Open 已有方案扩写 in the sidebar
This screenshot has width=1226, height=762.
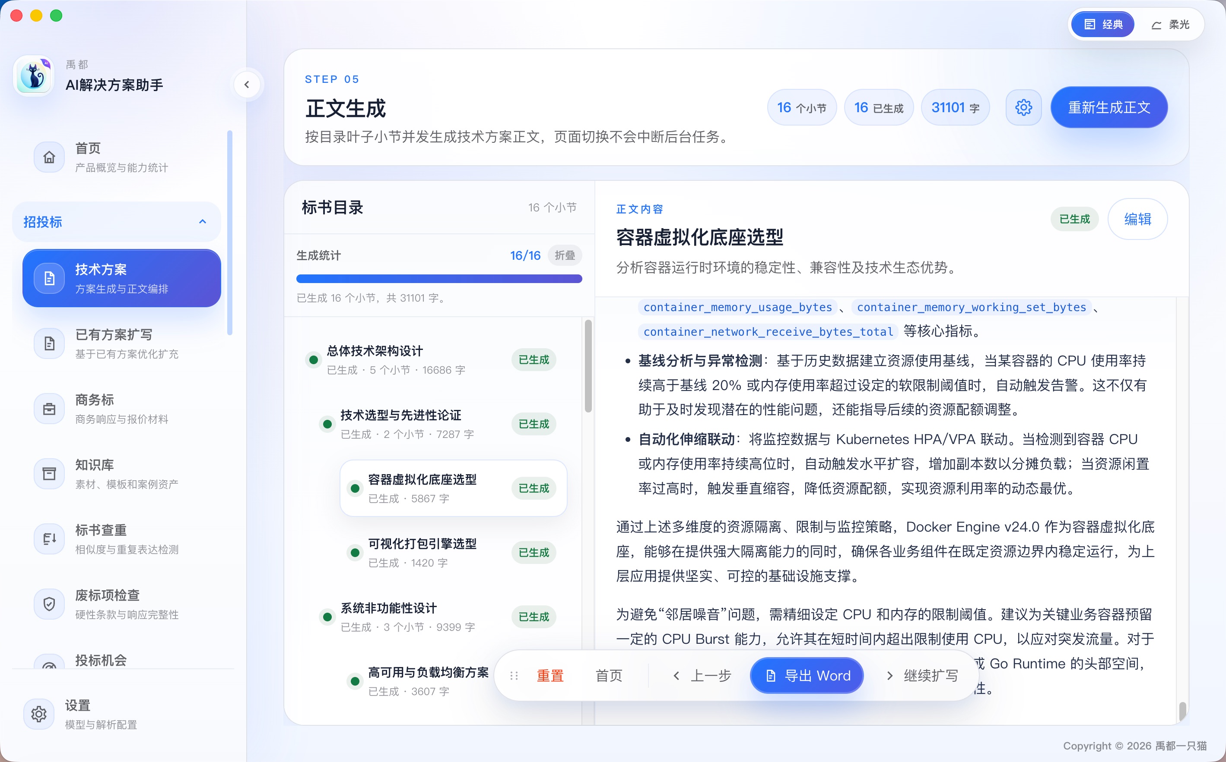(x=121, y=344)
